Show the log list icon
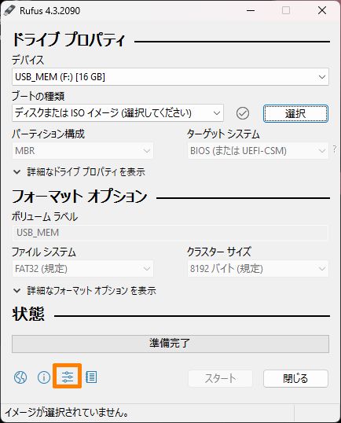Viewport: 341px width, 423px height. pyautogui.click(x=91, y=377)
